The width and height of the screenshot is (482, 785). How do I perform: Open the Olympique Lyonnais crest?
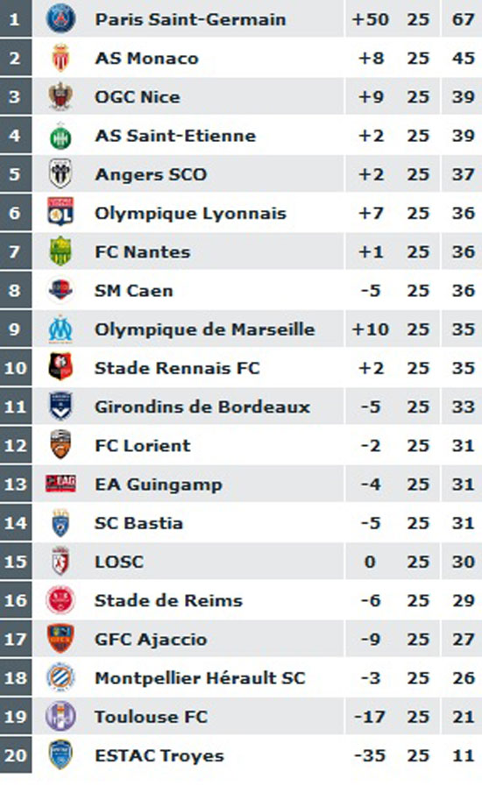(x=60, y=212)
